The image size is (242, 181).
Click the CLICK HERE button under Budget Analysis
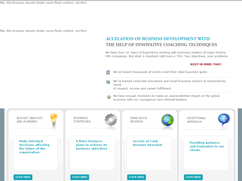pyautogui.click(x=23, y=177)
